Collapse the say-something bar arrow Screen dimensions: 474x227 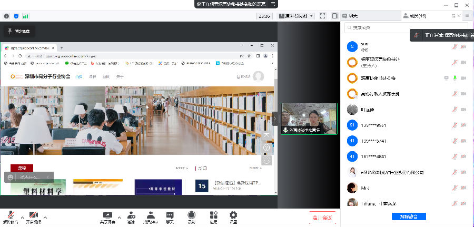(48, 177)
